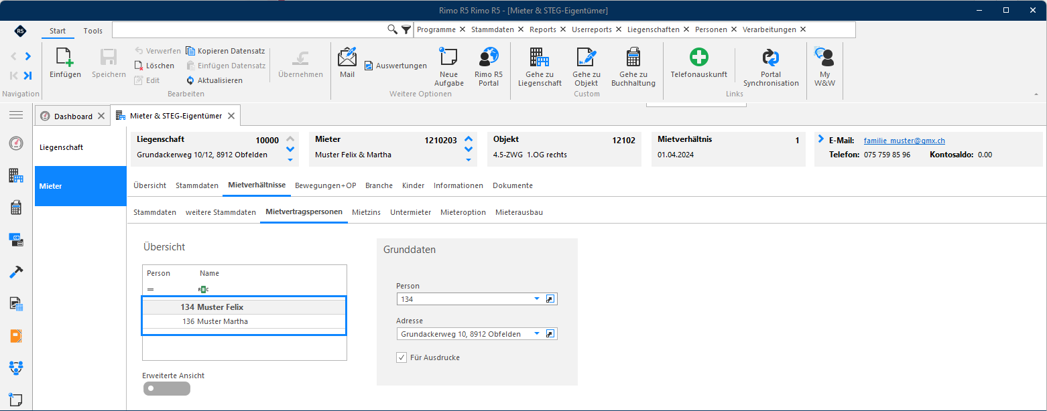
Task: Start Portal Synchronisation
Action: [771, 67]
